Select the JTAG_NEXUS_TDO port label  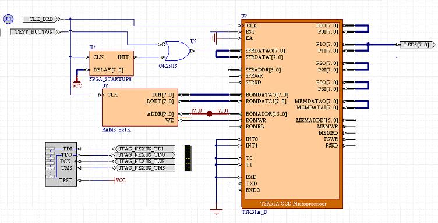click(x=145, y=155)
